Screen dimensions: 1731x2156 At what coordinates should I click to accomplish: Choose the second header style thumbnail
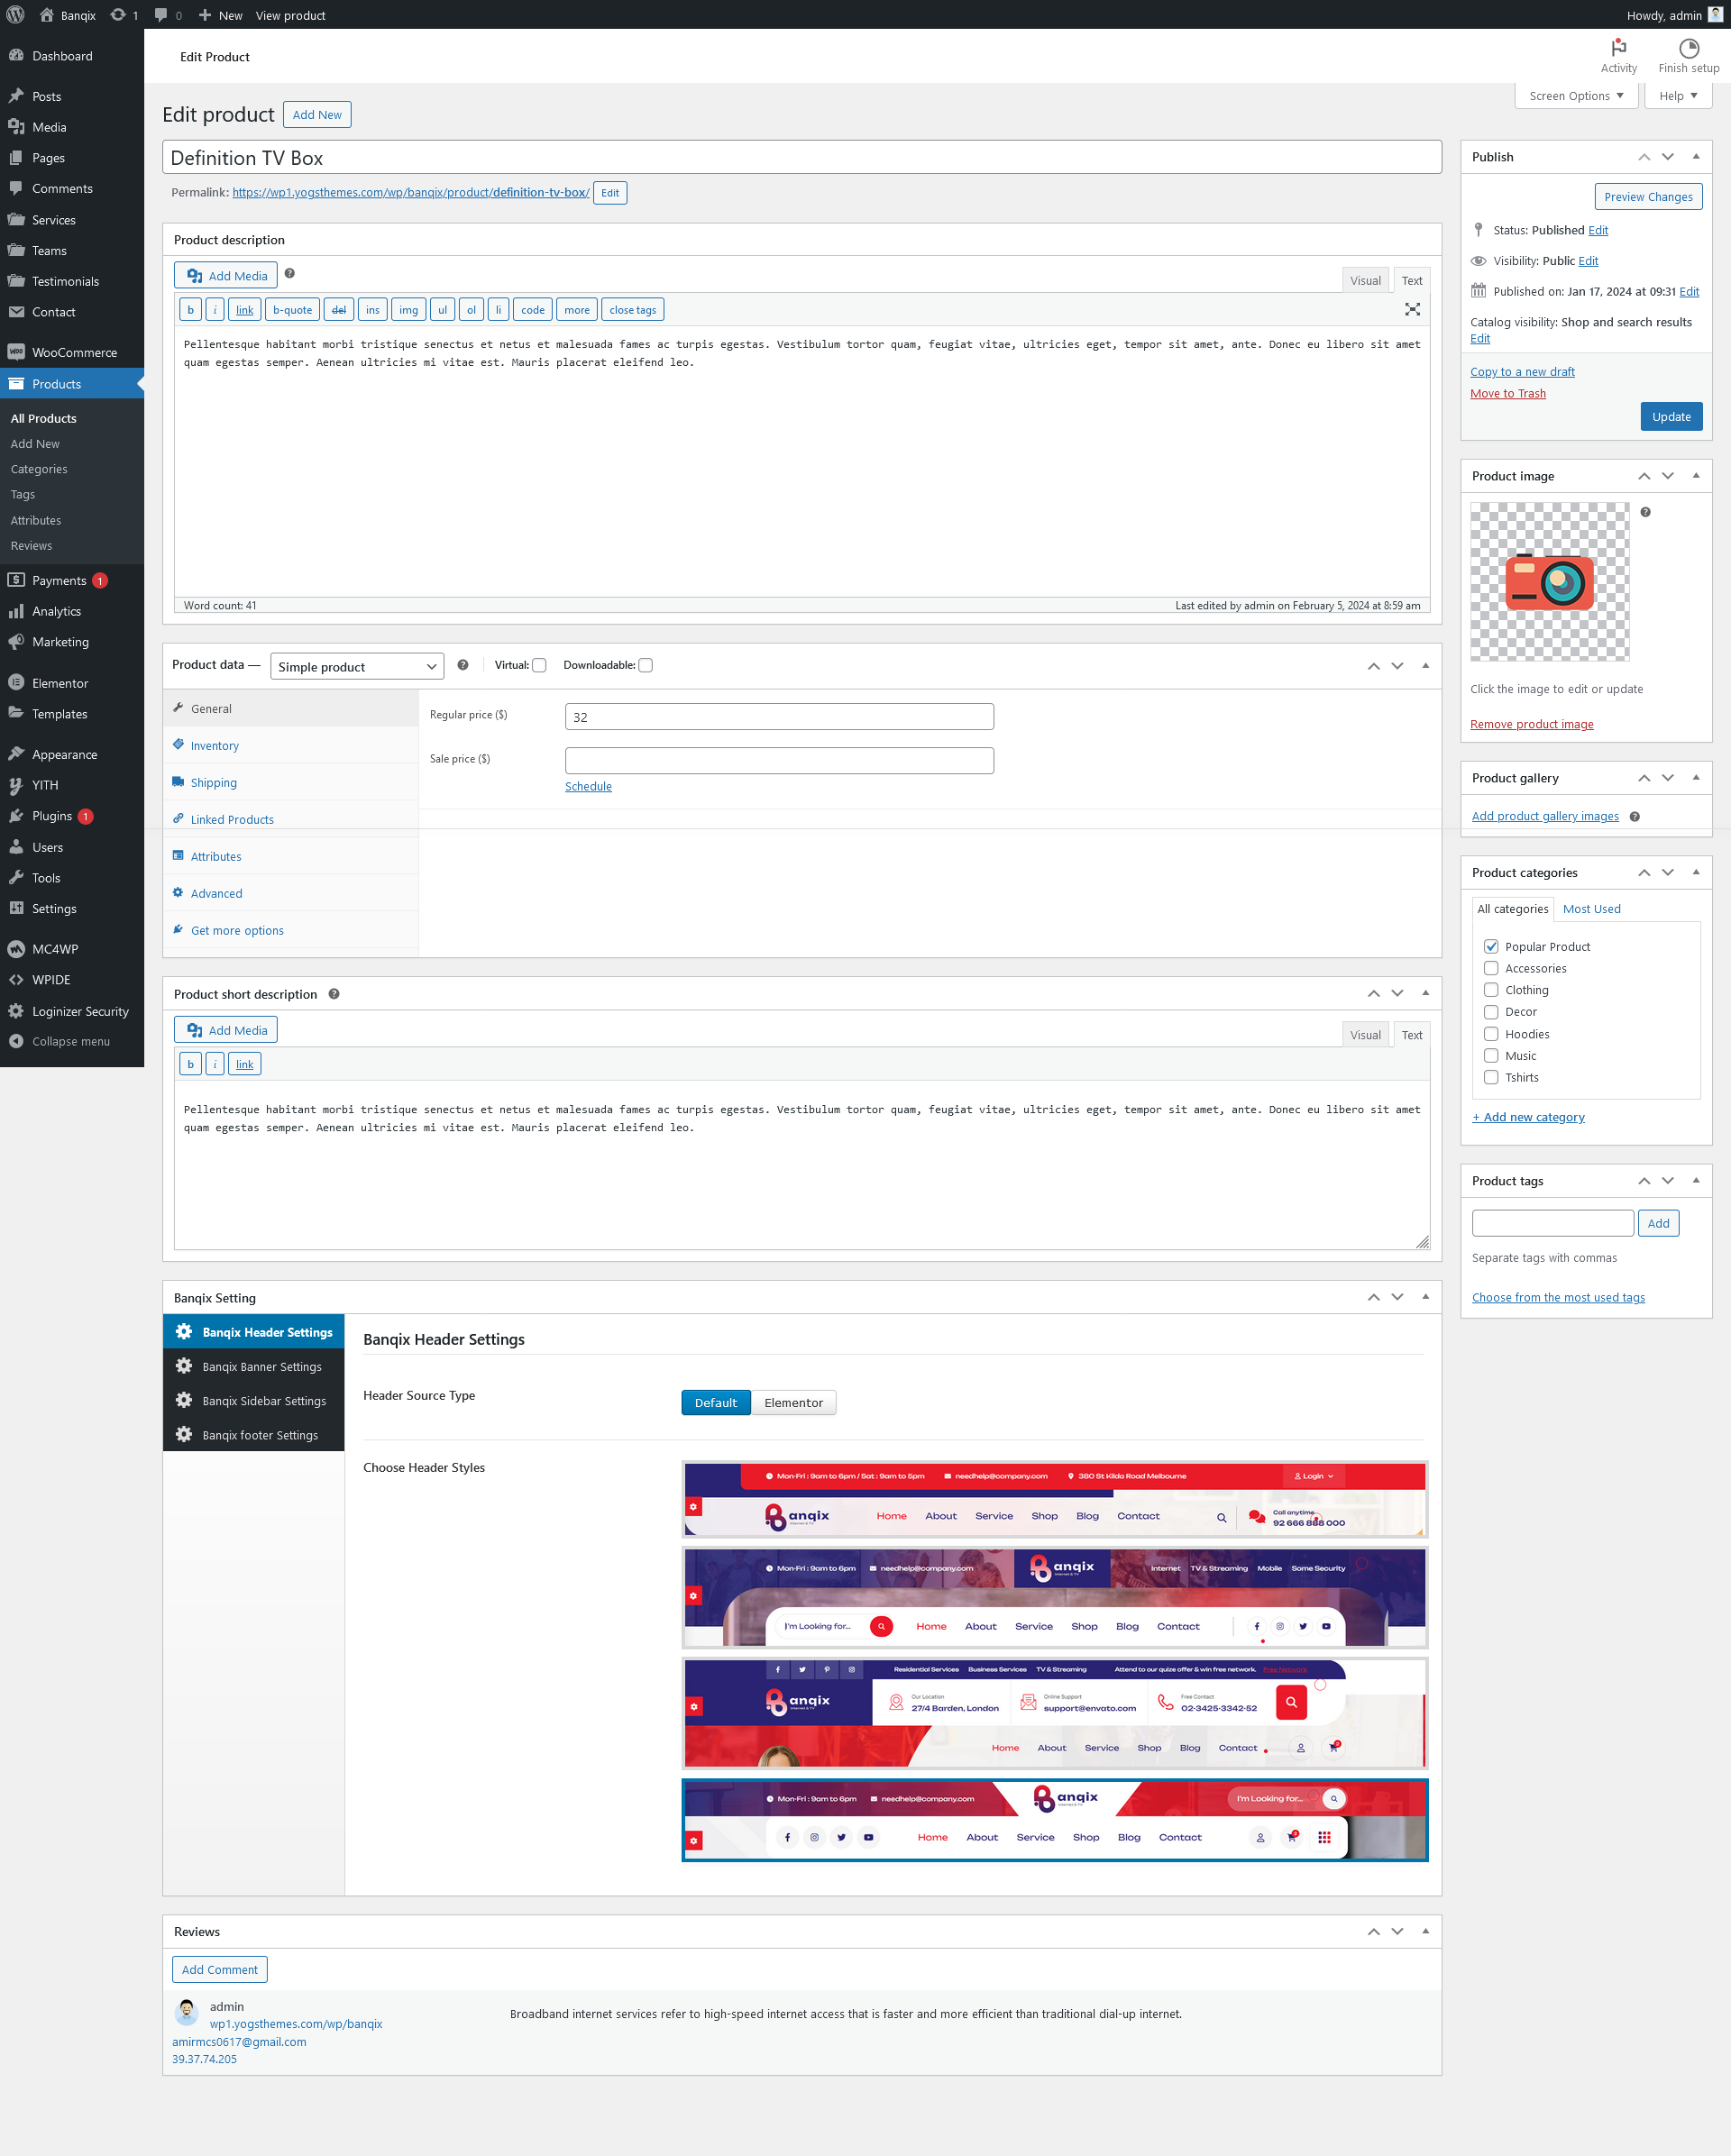[1054, 1597]
